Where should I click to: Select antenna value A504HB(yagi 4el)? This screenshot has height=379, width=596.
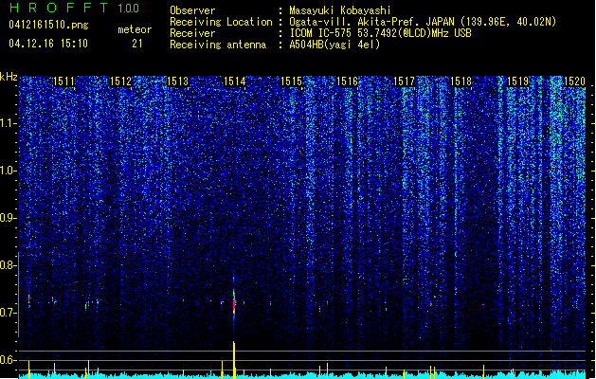point(334,45)
